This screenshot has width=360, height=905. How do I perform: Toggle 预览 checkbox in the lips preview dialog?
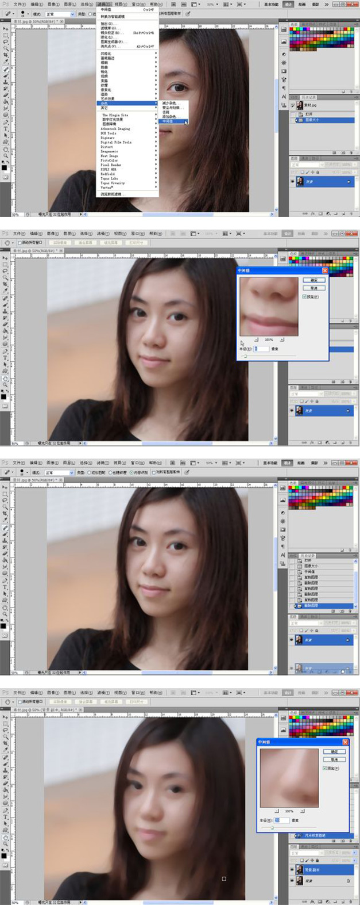pyautogui.click(x=304, y=296)
